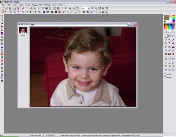This screenshot has width=176, height=137.
Task: Save the image with the floppy disk icon
Action: 10,8
